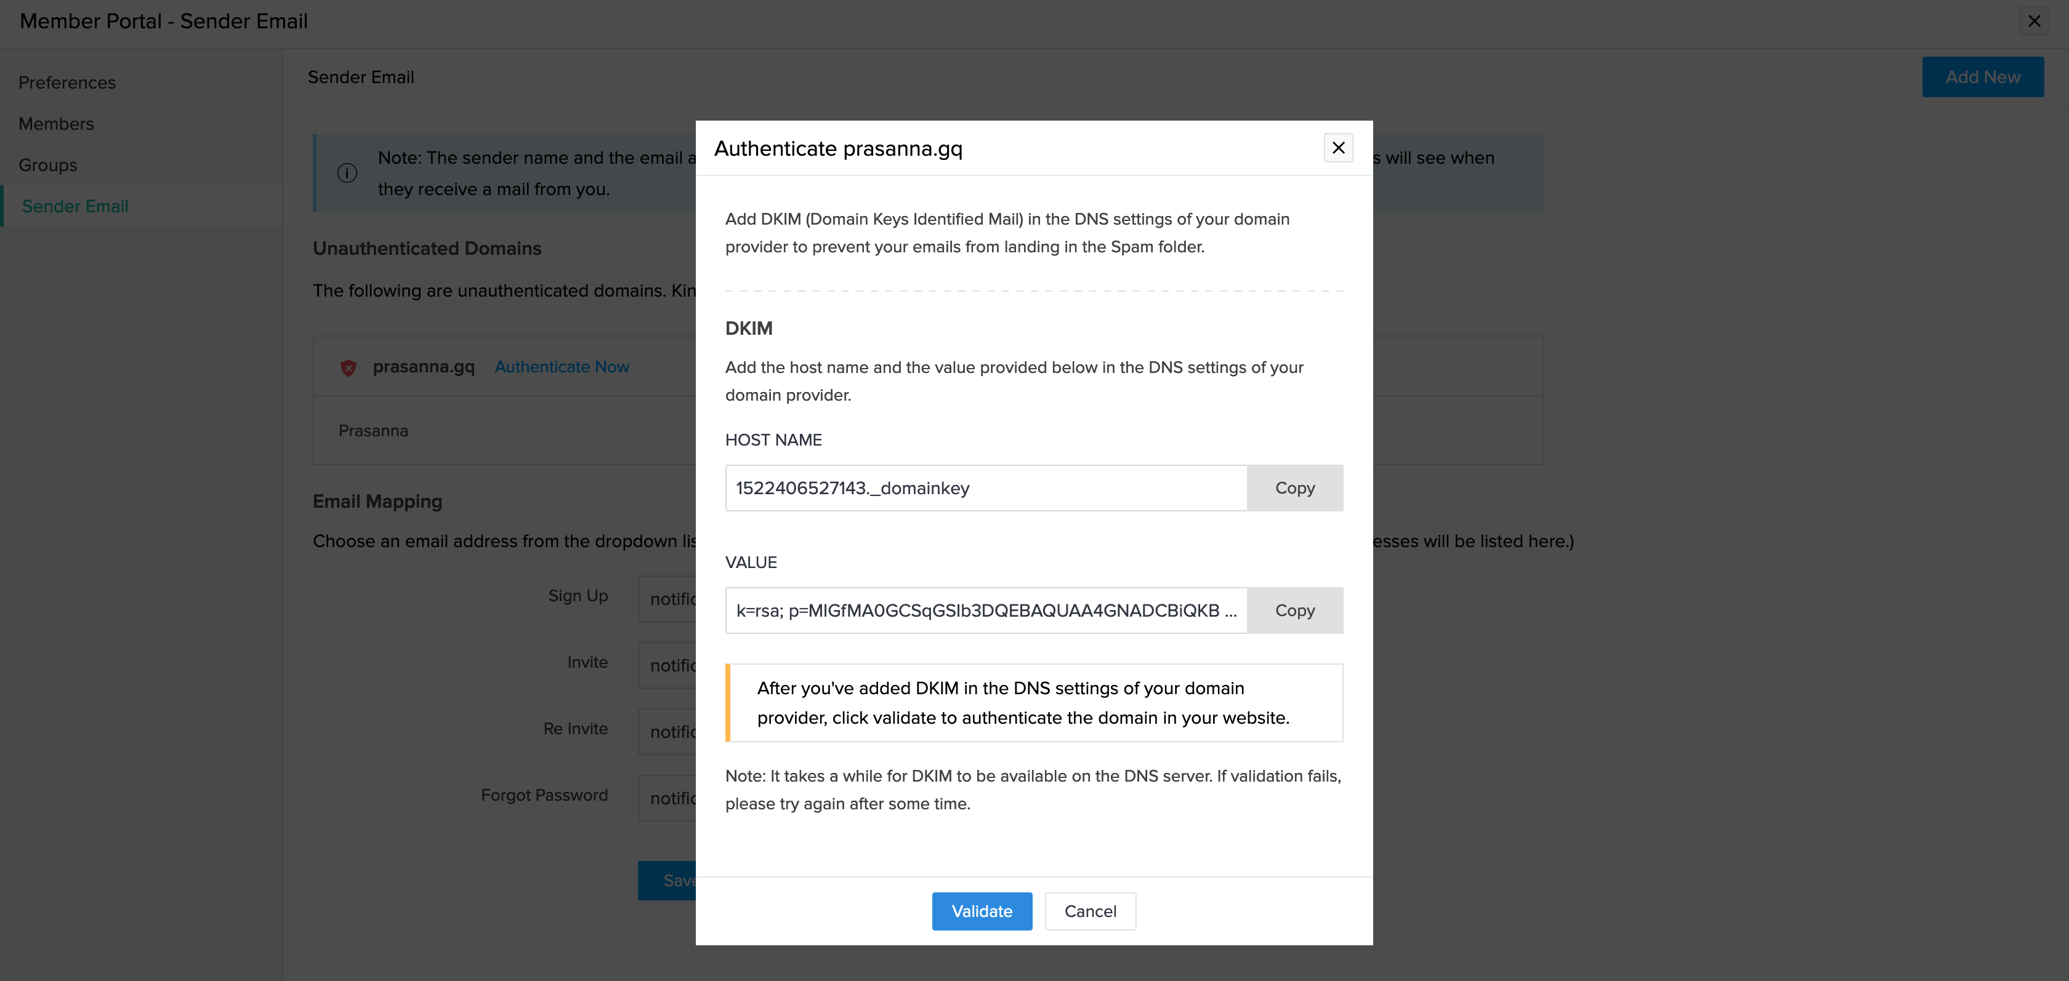Close the Member Portal window
Viewport: 2069px width, 981px height.
point(2034,21)
